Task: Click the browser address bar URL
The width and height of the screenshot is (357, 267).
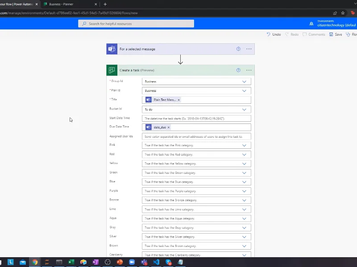Action: coord(69,13)
